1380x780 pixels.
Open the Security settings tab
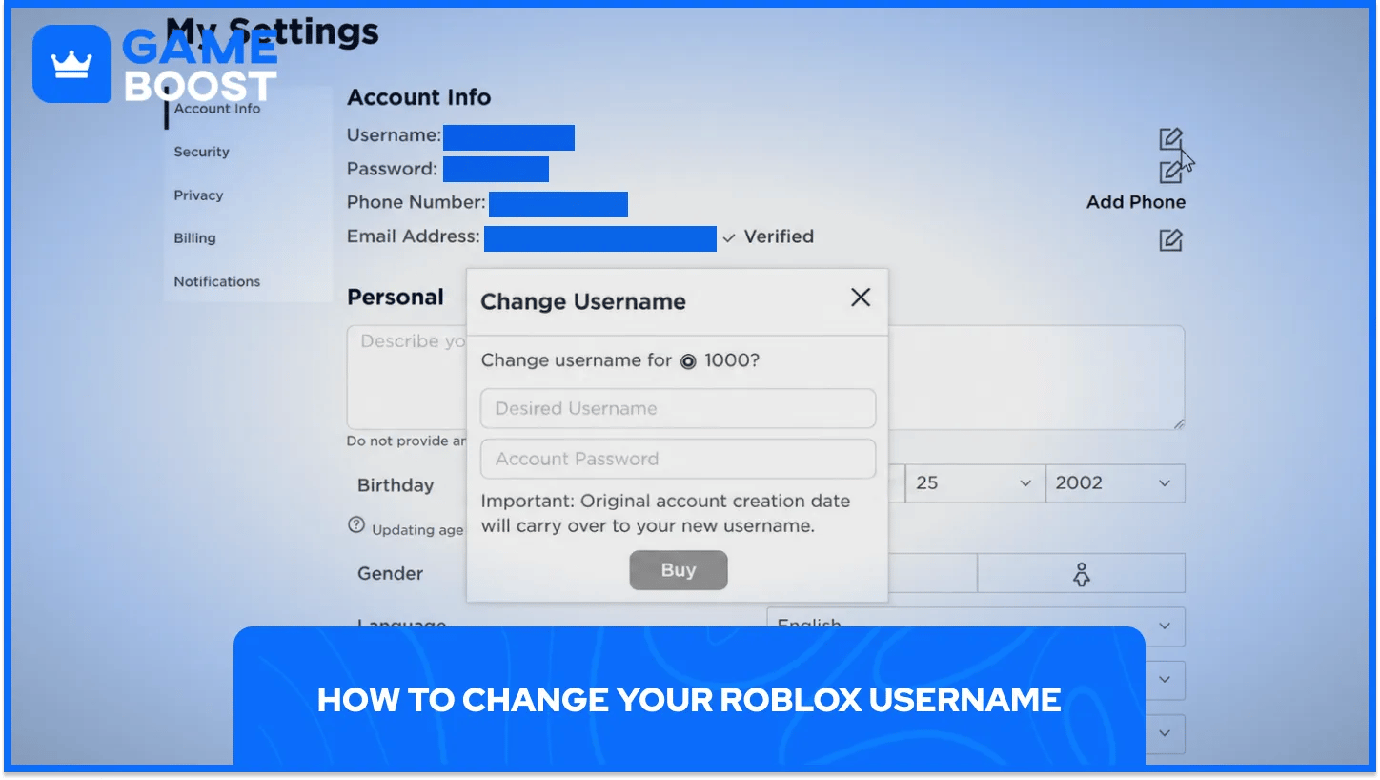point(201,152)
